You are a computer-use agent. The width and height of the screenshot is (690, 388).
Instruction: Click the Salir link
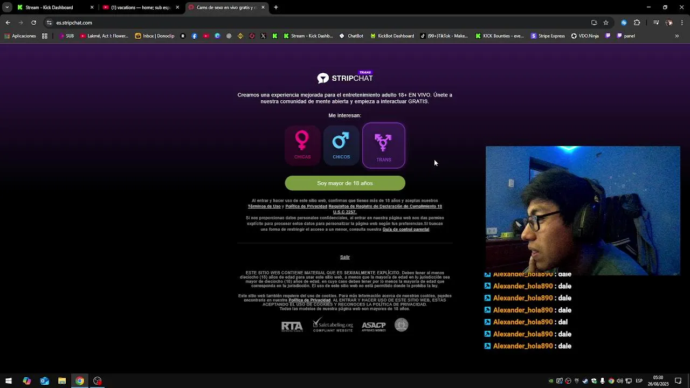pyautogui.click(x=345, y=257)
